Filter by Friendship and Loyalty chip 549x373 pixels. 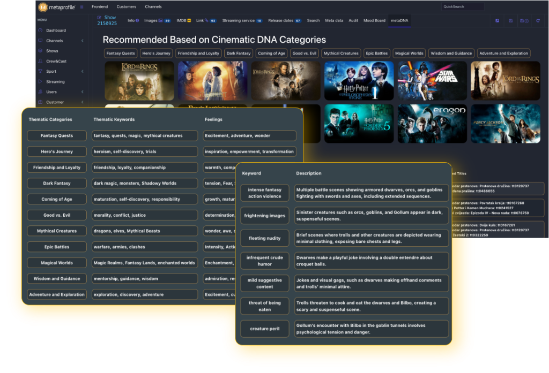coord(198,54)
